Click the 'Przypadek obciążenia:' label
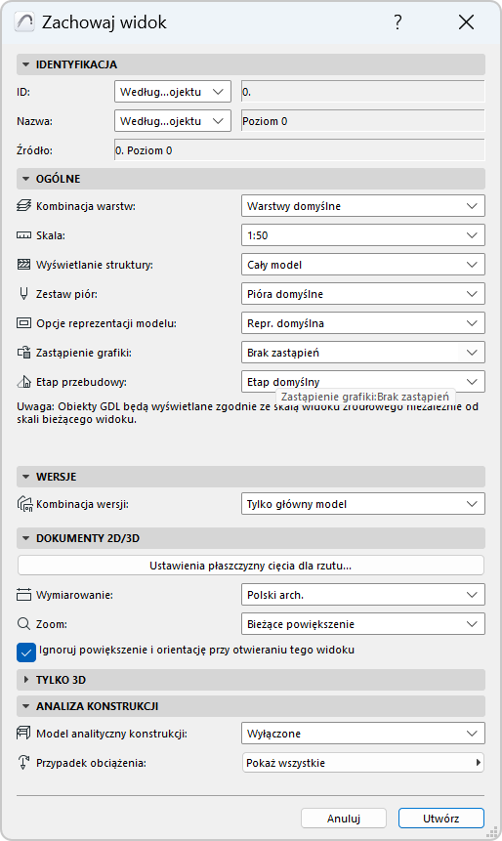This screenshot has width=502, height=841. 91,763
